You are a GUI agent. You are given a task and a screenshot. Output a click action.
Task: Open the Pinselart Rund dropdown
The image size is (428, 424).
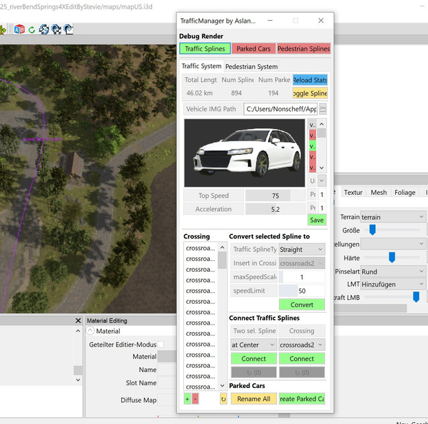coord(393,272)
